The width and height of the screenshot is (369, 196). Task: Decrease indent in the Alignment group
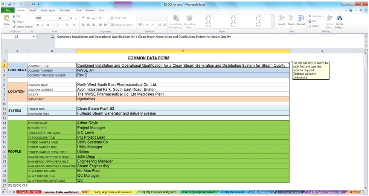point(100,25)
